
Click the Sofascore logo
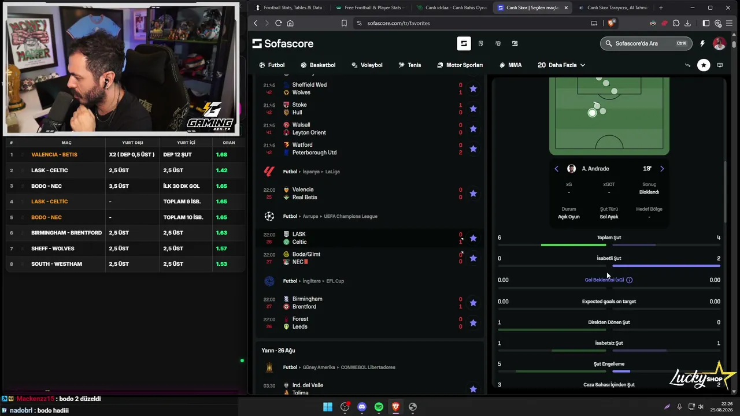283,43
